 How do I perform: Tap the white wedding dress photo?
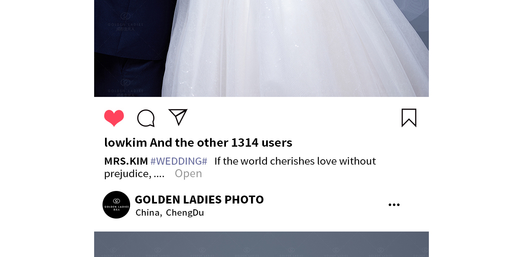(295, 48)
